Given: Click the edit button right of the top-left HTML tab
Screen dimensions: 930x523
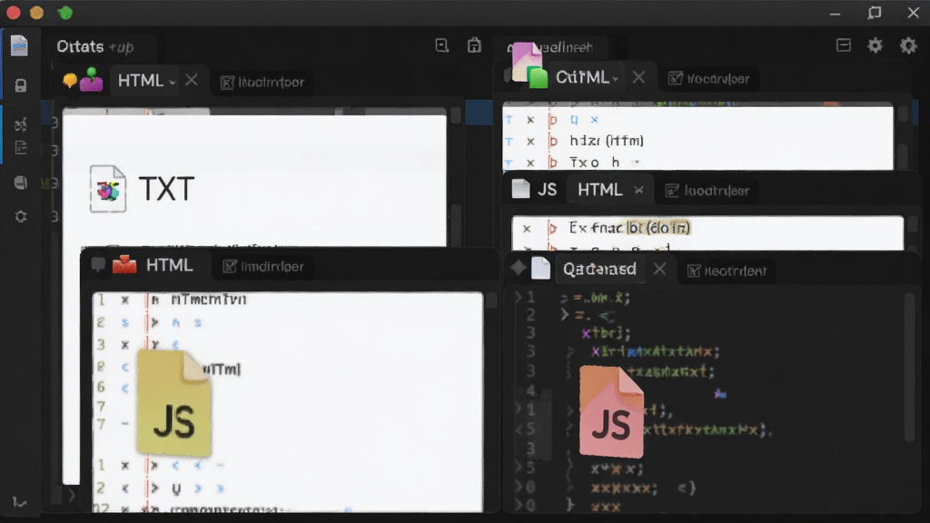Looking at the screenshot, I should click(x=262, y=83).
